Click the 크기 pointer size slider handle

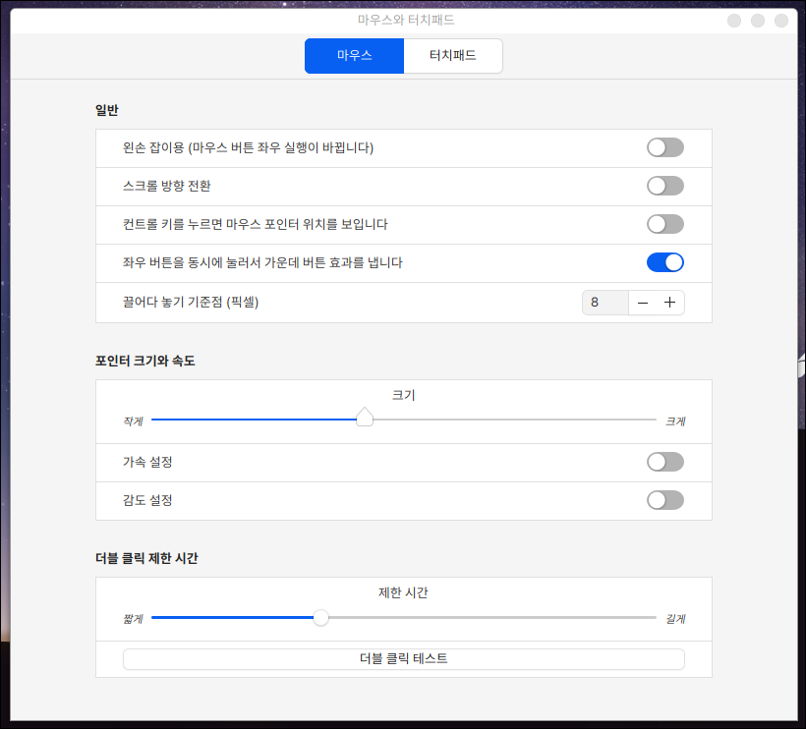click(x=365, y=419)
